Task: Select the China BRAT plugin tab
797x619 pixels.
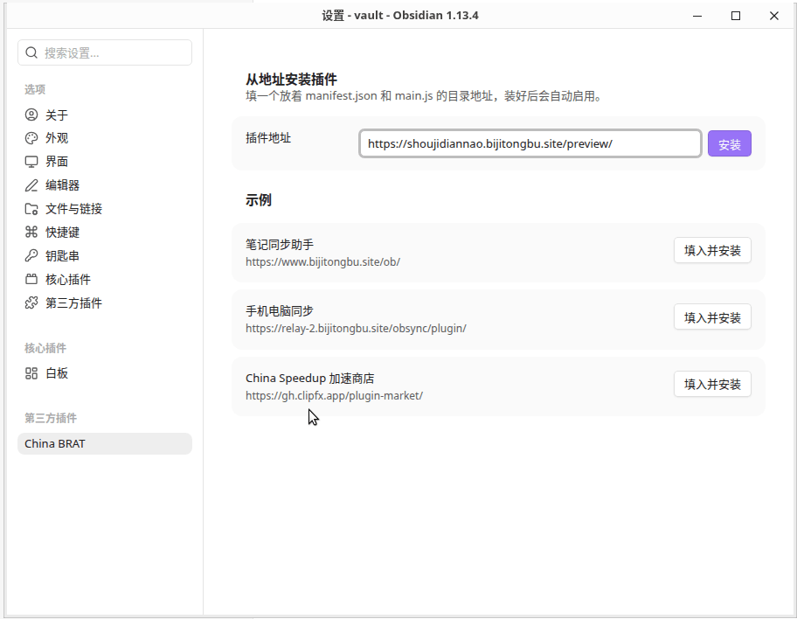Action: coord(105,443)
